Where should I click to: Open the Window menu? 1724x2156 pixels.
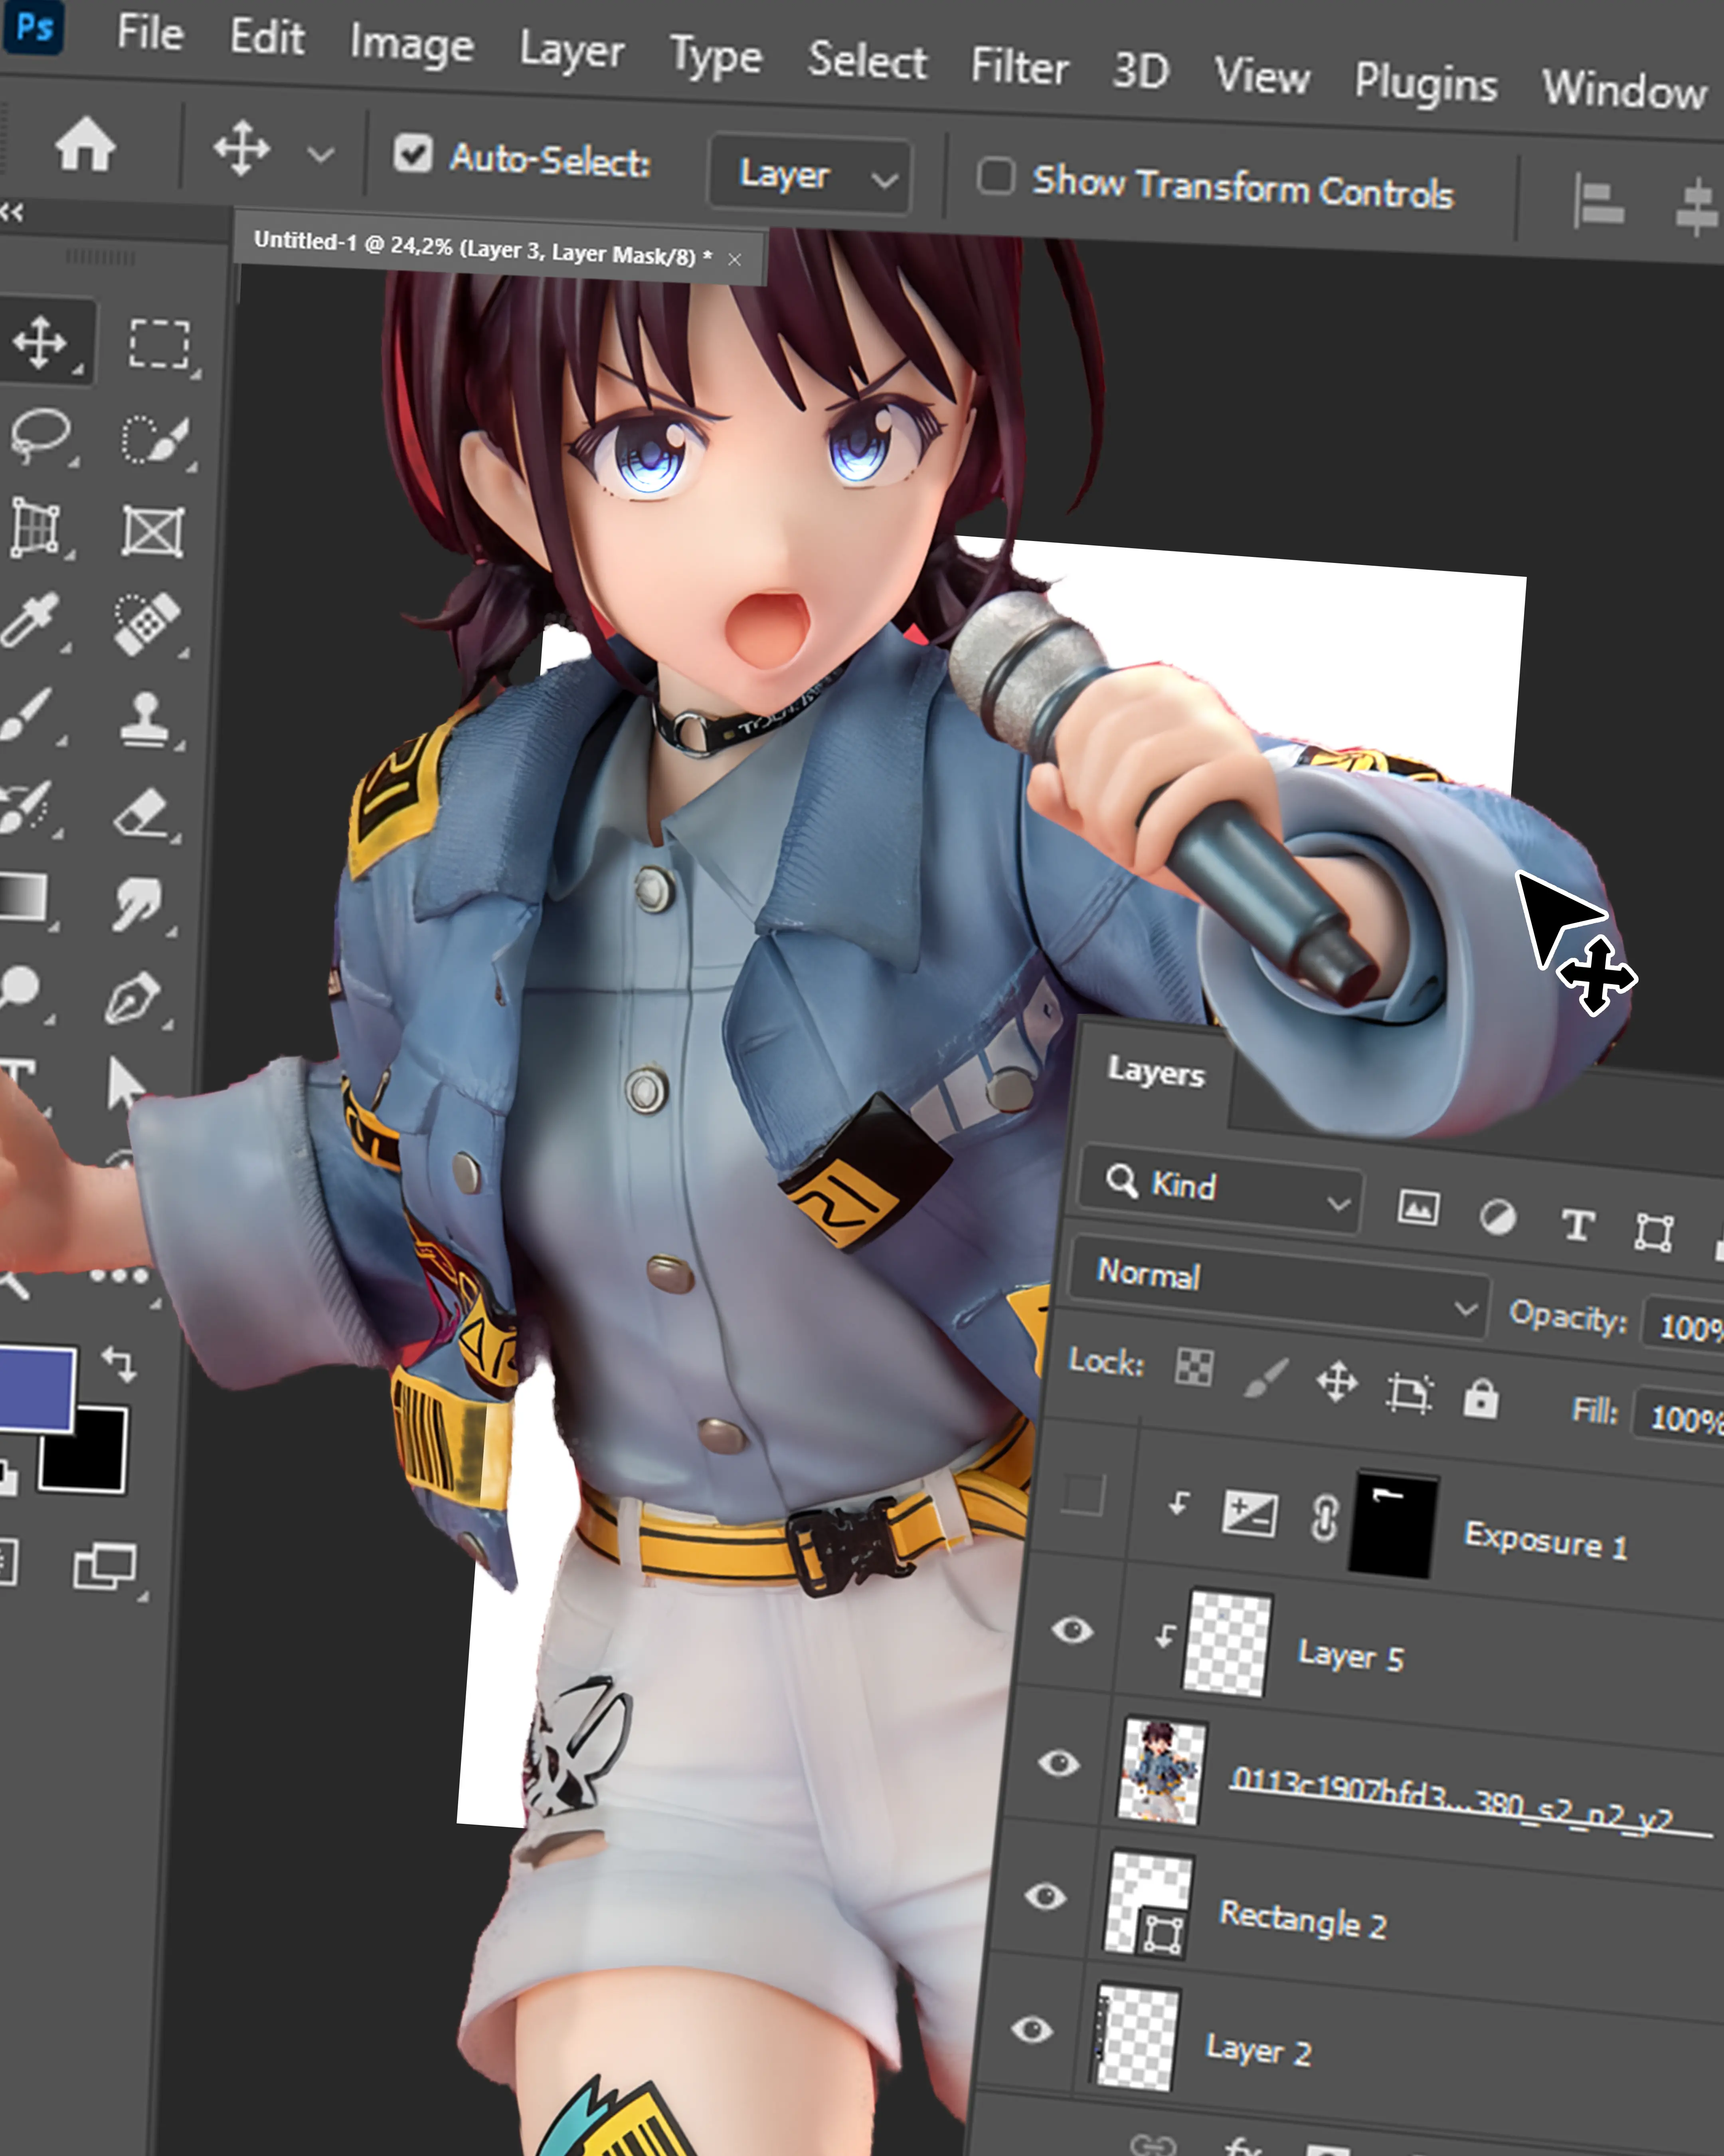[x=1624, y=90]
